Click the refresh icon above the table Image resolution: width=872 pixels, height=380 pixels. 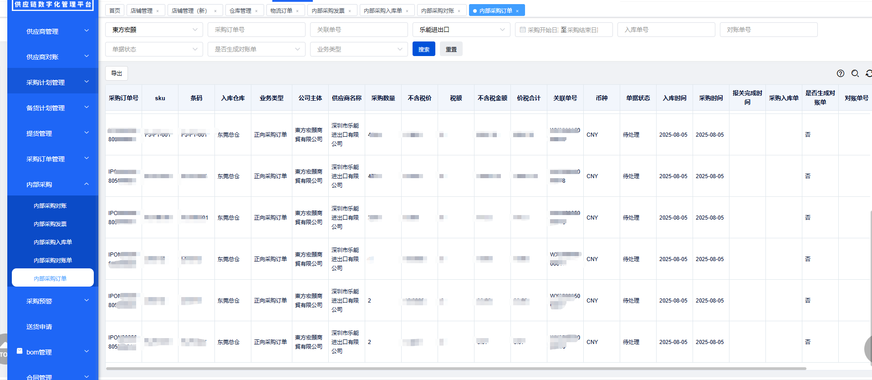coord(868,73)
